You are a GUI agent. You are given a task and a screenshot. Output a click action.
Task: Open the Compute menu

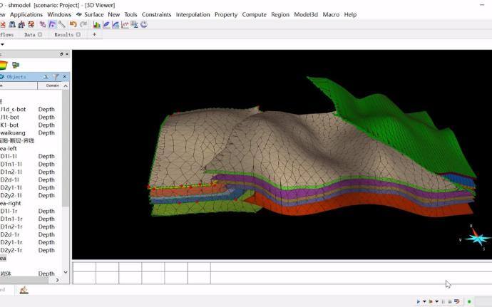[x=254, y=14]
